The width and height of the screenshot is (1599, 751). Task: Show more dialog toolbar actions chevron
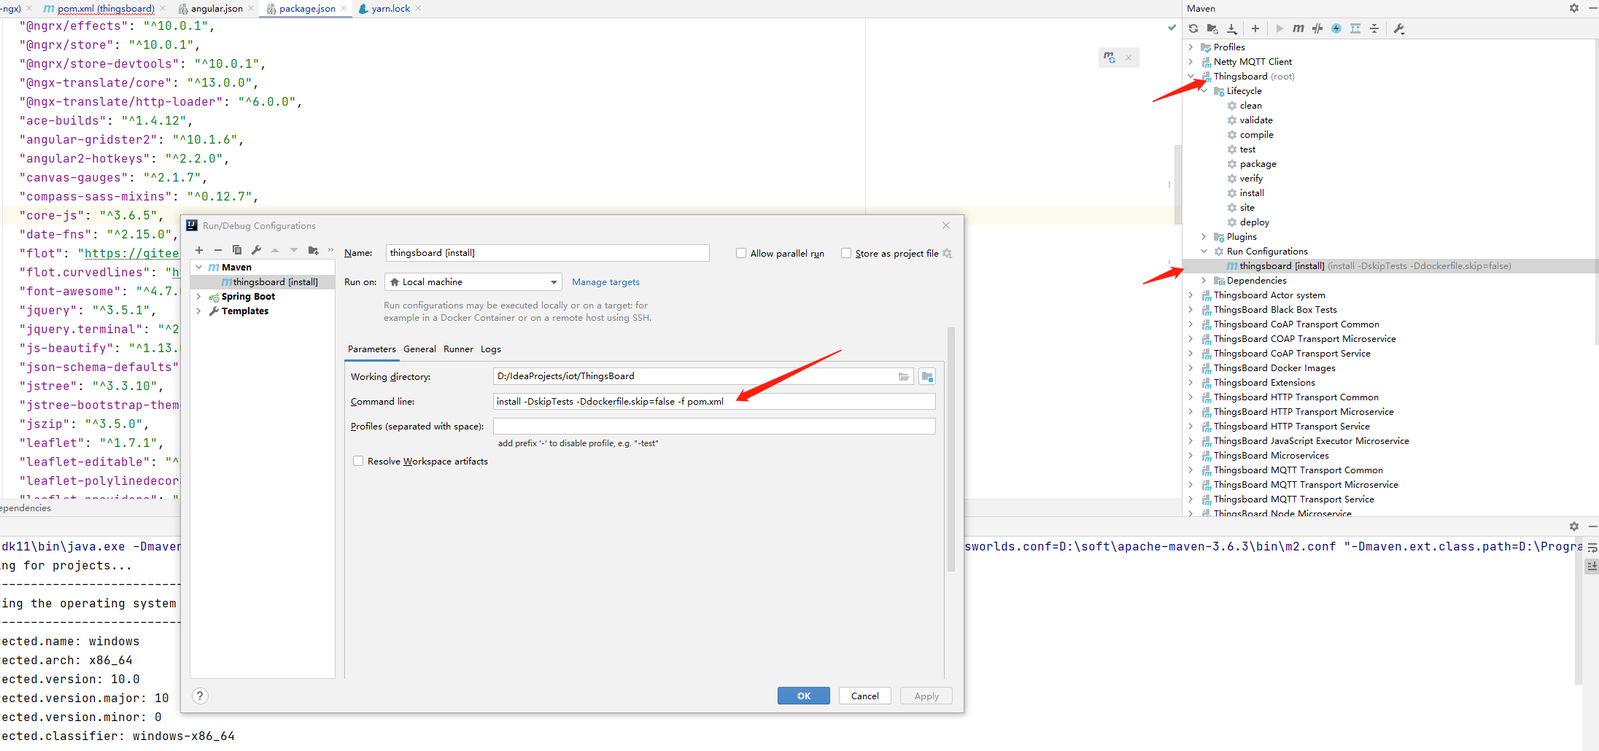(330, 250)
